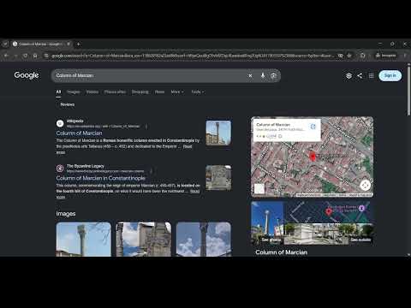This screenshot has height=308, width=411.
Task: Open a new browser tab with plus
Action: pos(78,44)
